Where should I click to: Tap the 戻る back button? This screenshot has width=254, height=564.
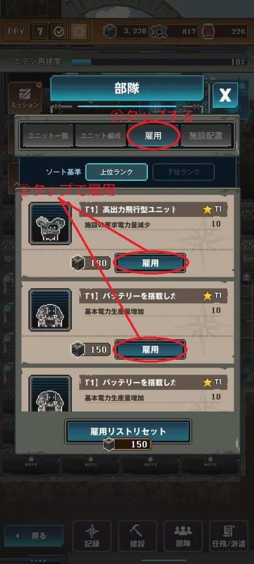(x=34, y=535)
